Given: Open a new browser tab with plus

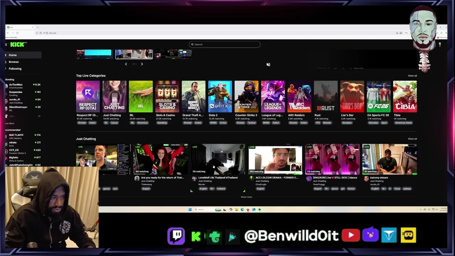Looking at the screenshot, I should tap(38, 27).
